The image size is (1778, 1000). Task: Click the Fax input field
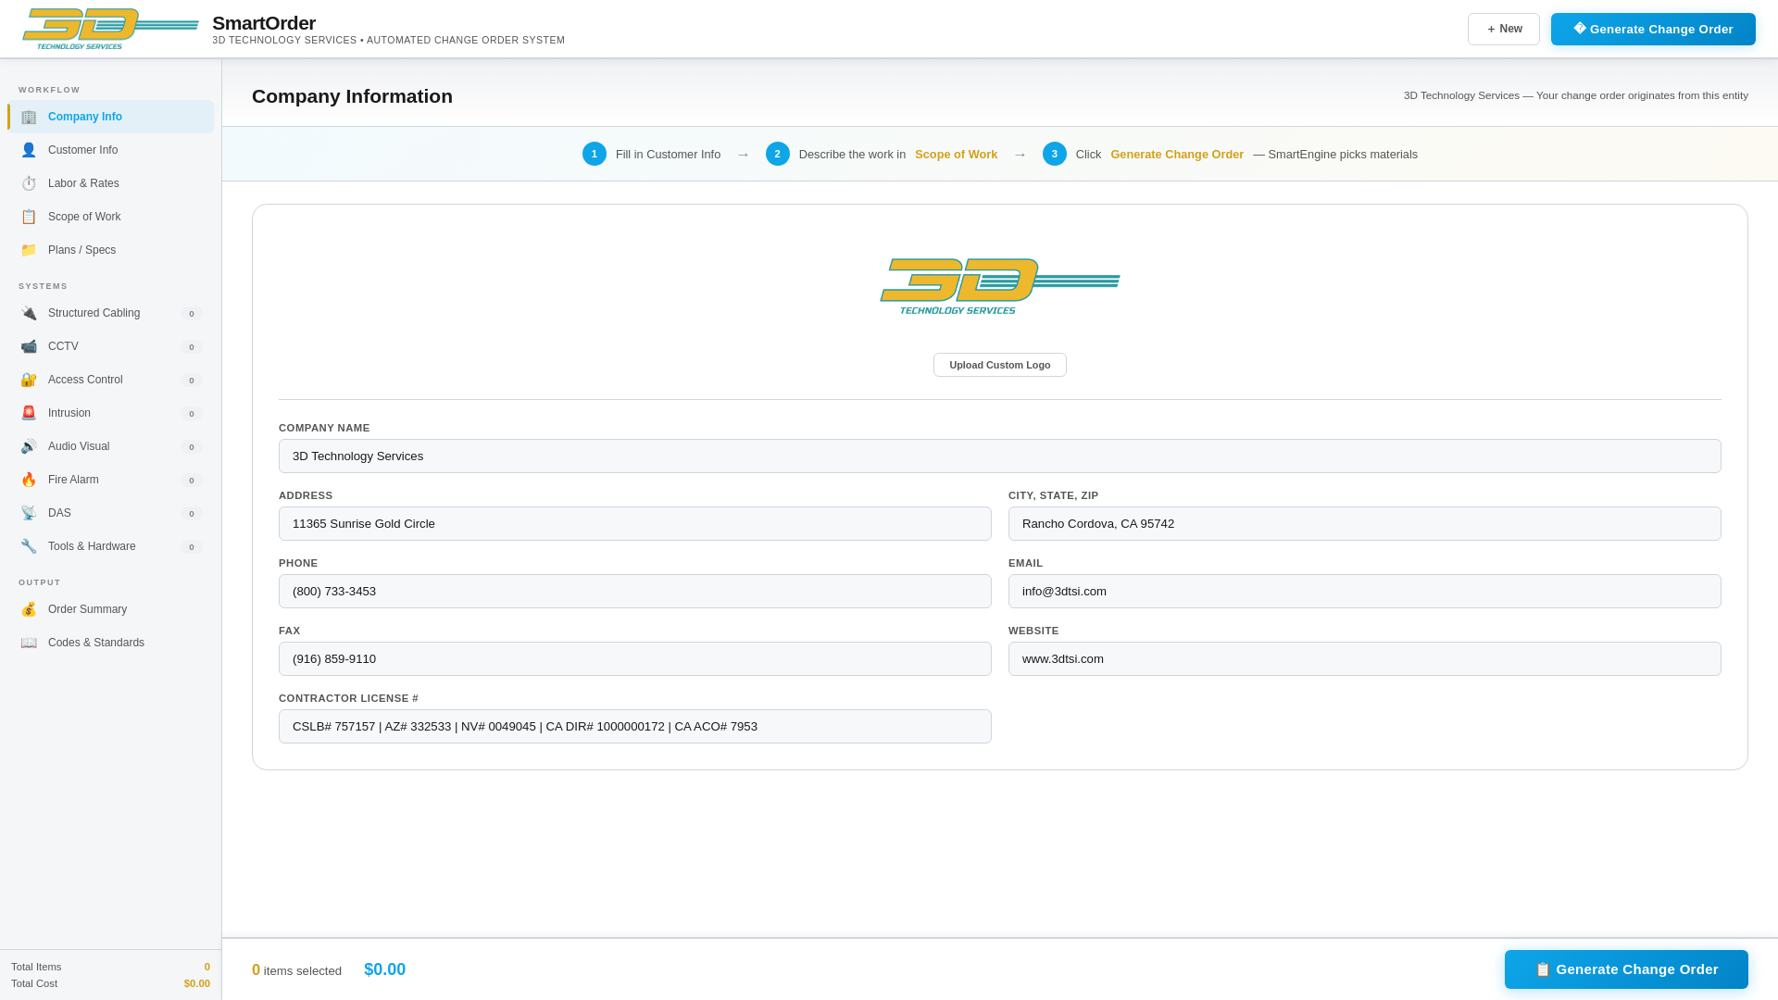tap(635, 659)
